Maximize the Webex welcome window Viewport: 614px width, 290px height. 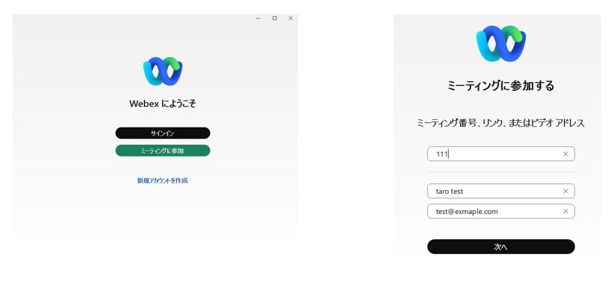pos(274,18)
